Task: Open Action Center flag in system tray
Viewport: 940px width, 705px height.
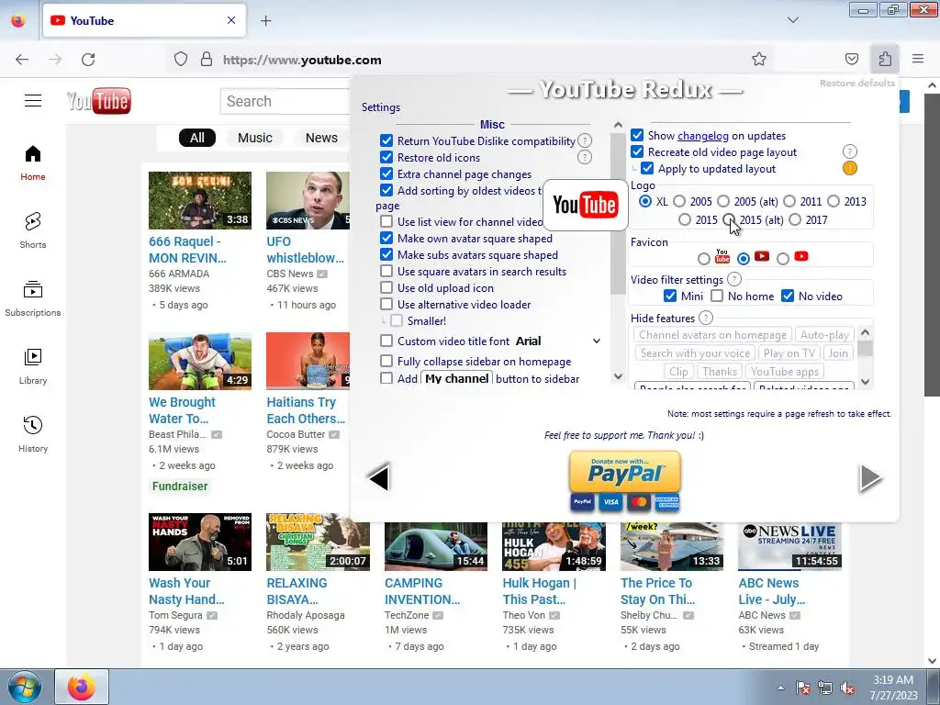Action: 802,688
